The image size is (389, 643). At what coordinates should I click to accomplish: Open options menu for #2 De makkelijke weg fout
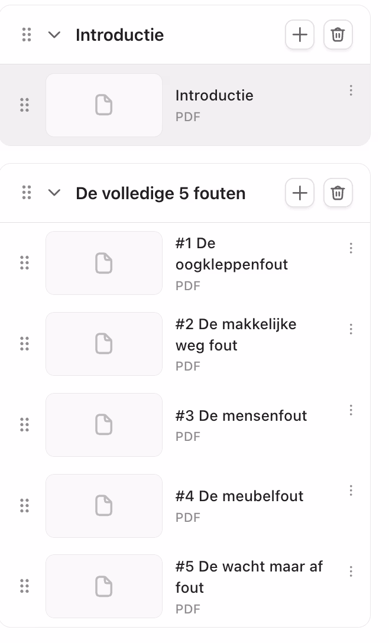click(x=351, y=329)
